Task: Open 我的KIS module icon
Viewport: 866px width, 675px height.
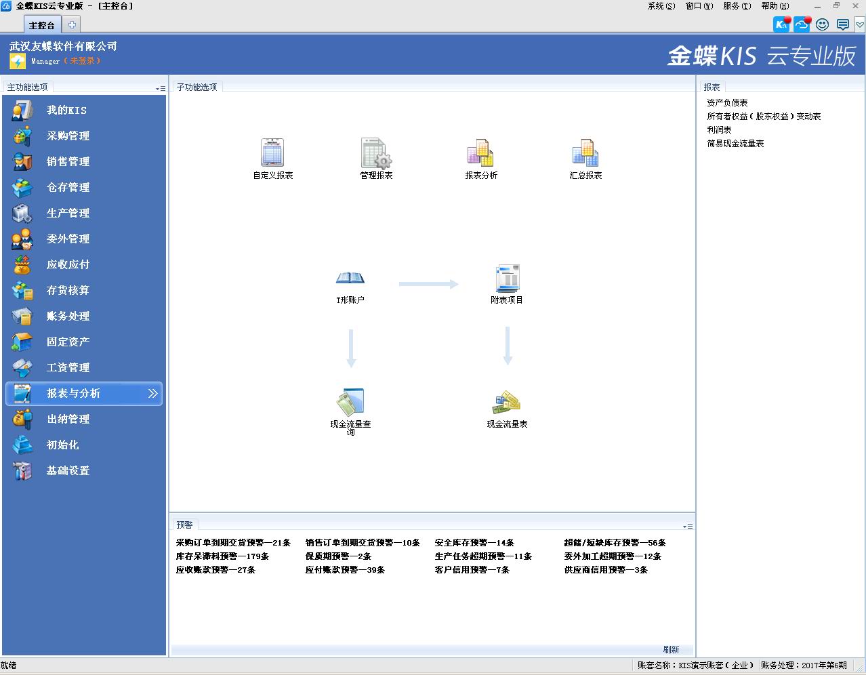Action: [x=22, y=110]
